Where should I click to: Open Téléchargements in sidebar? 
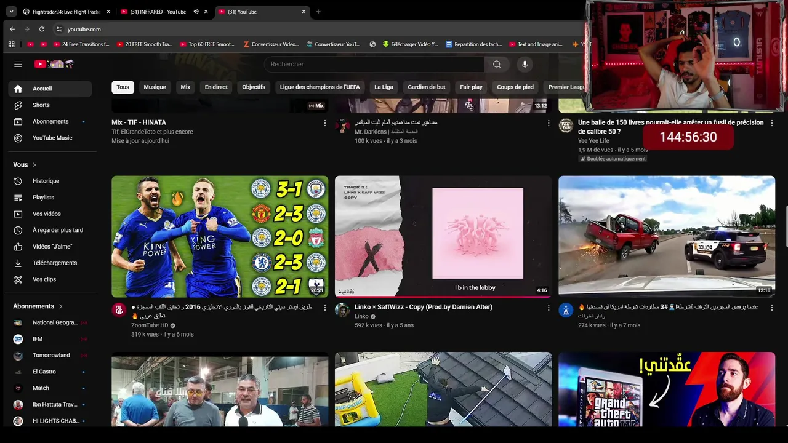50,263
